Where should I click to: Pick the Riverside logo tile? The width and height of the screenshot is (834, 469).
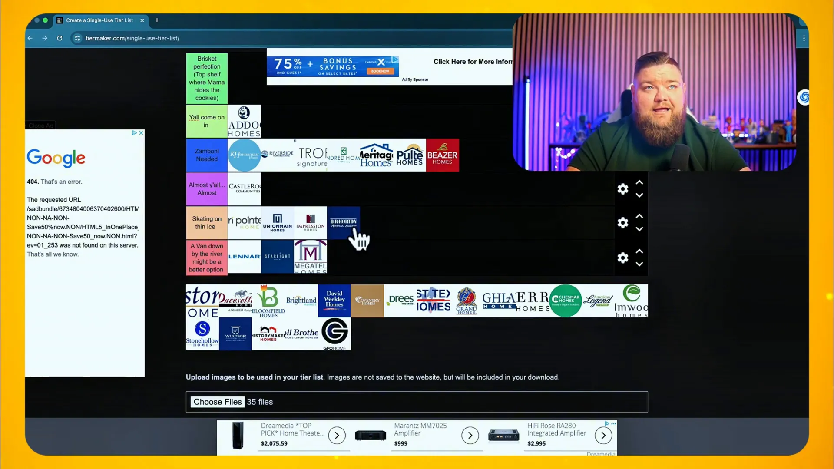[278, 155]
